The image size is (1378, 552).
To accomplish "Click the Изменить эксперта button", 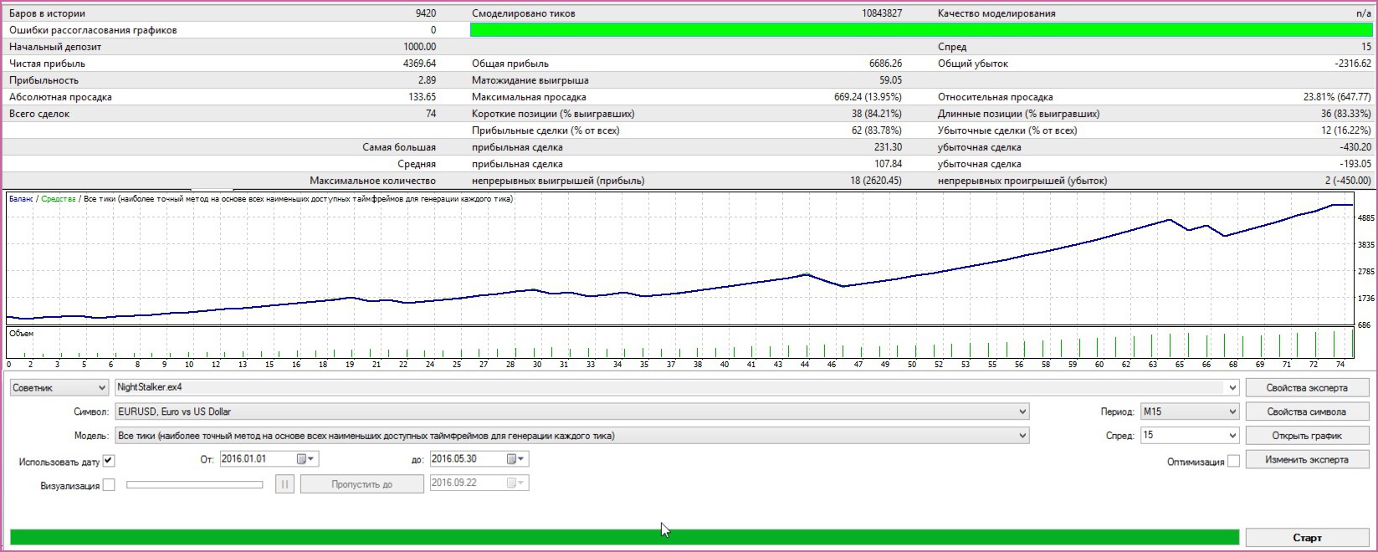I will 1306,460.
